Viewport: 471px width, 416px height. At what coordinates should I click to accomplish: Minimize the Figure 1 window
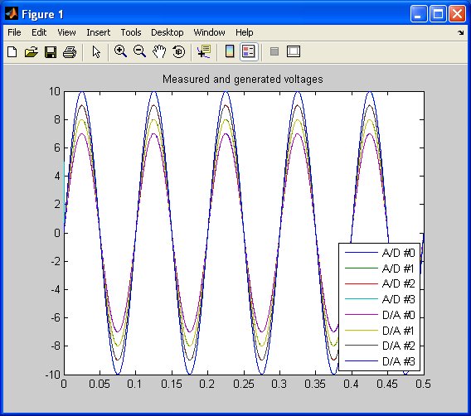[x=419, y=14]
